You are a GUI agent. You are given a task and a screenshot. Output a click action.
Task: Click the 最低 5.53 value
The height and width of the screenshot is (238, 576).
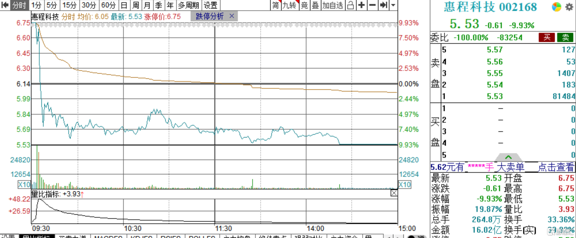pos(567,199)
